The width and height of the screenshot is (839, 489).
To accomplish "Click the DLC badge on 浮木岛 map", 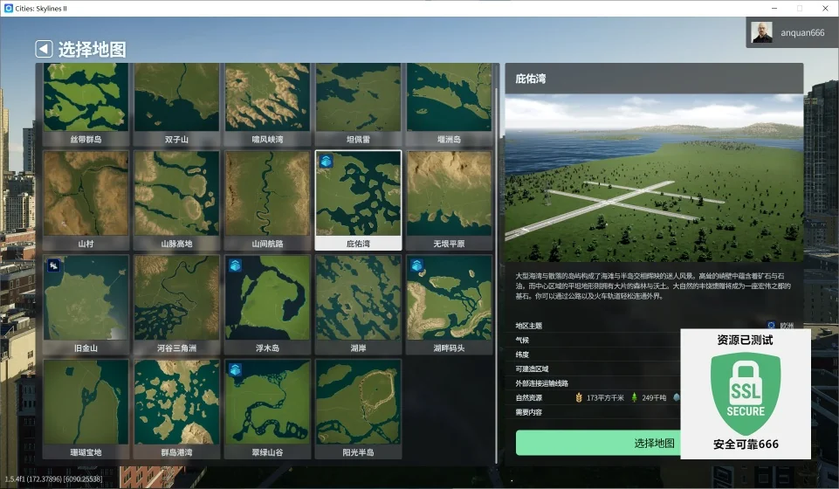I will pos(235,265).
